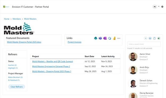Click the 'Jul 12, 2023' start date cell

(x=90, y=61)
